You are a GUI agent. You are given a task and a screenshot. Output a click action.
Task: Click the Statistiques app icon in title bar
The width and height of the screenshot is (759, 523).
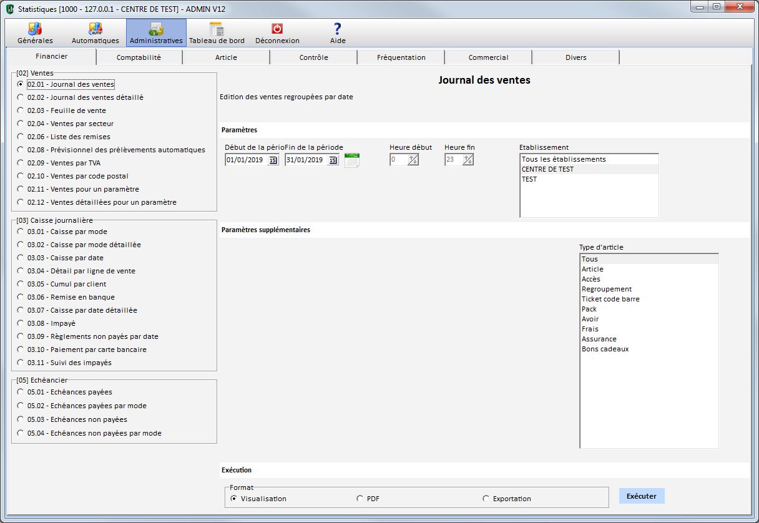(x=9, y=9)
